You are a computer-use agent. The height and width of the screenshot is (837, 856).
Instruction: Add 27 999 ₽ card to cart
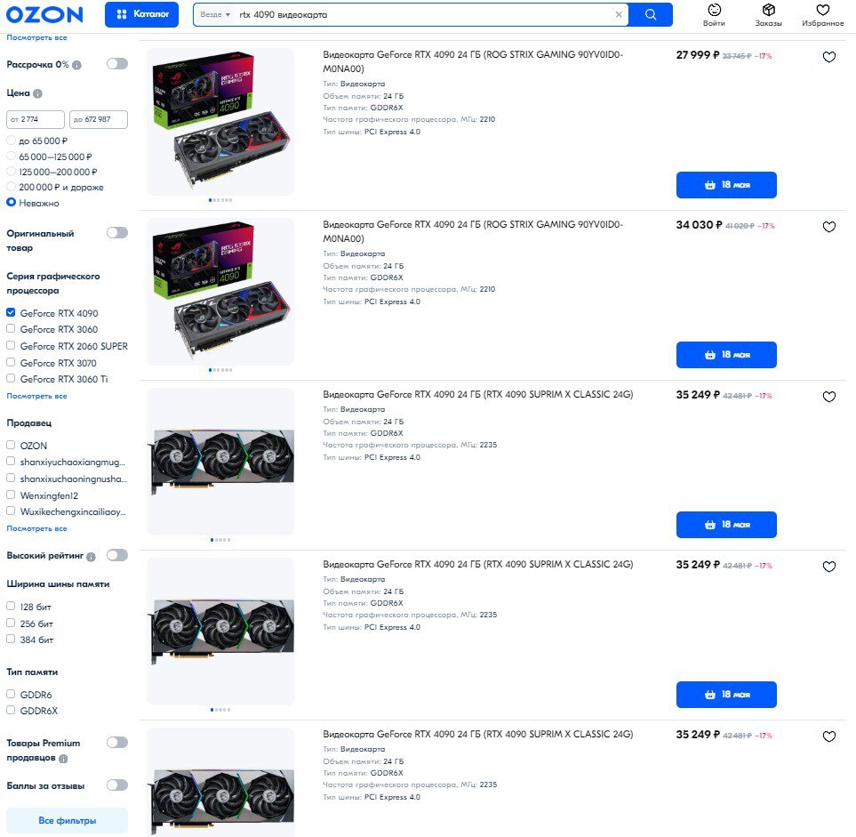pos(726,185)
